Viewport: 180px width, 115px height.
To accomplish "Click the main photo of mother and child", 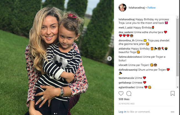I will point(57,57).
